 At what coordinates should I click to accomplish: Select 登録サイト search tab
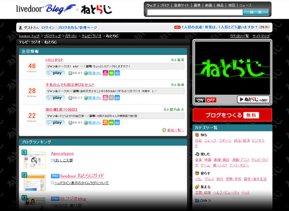tap(181, 5)
